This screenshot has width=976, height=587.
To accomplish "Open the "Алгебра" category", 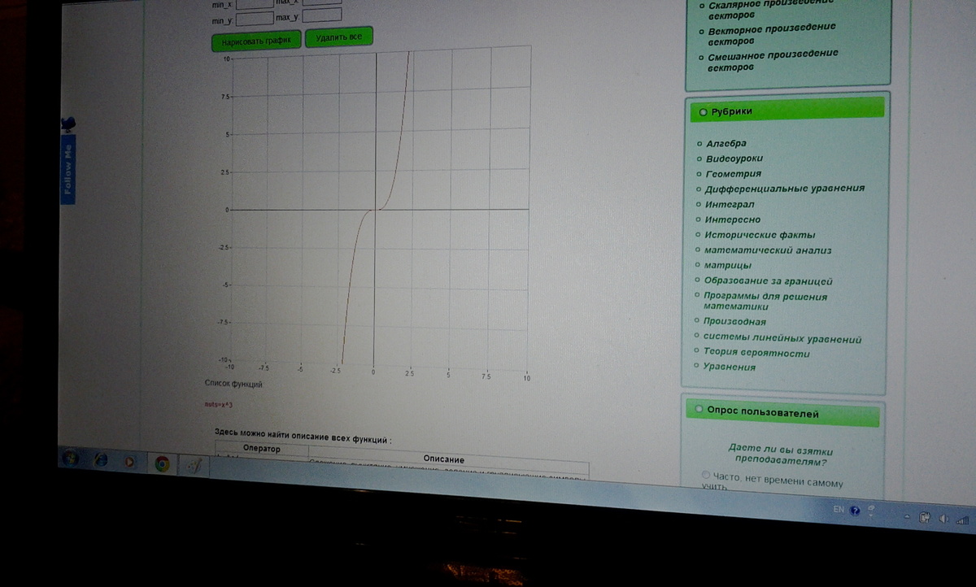I will (x=726, y=144).
